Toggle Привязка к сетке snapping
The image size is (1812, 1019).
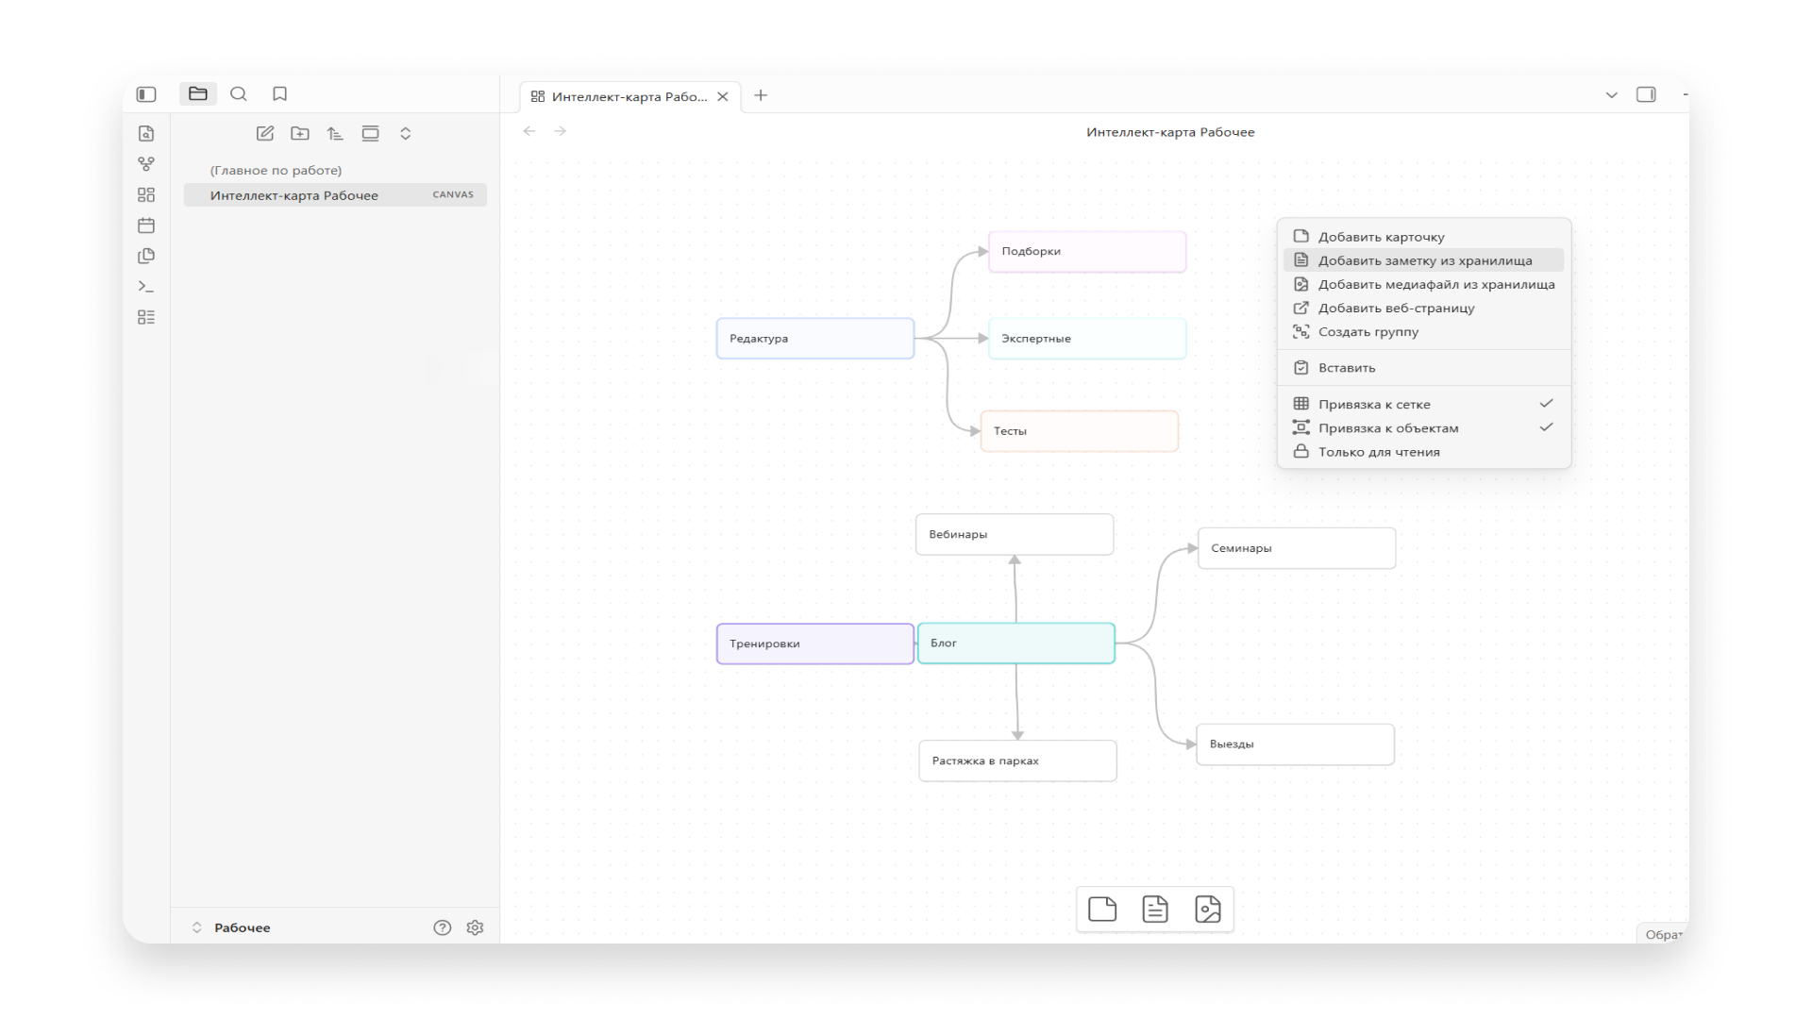tap(1424, 404)
